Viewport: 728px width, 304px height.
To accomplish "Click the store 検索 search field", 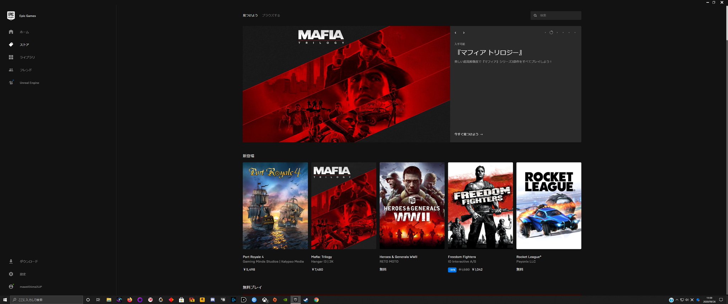I will (x=556, y=16).
